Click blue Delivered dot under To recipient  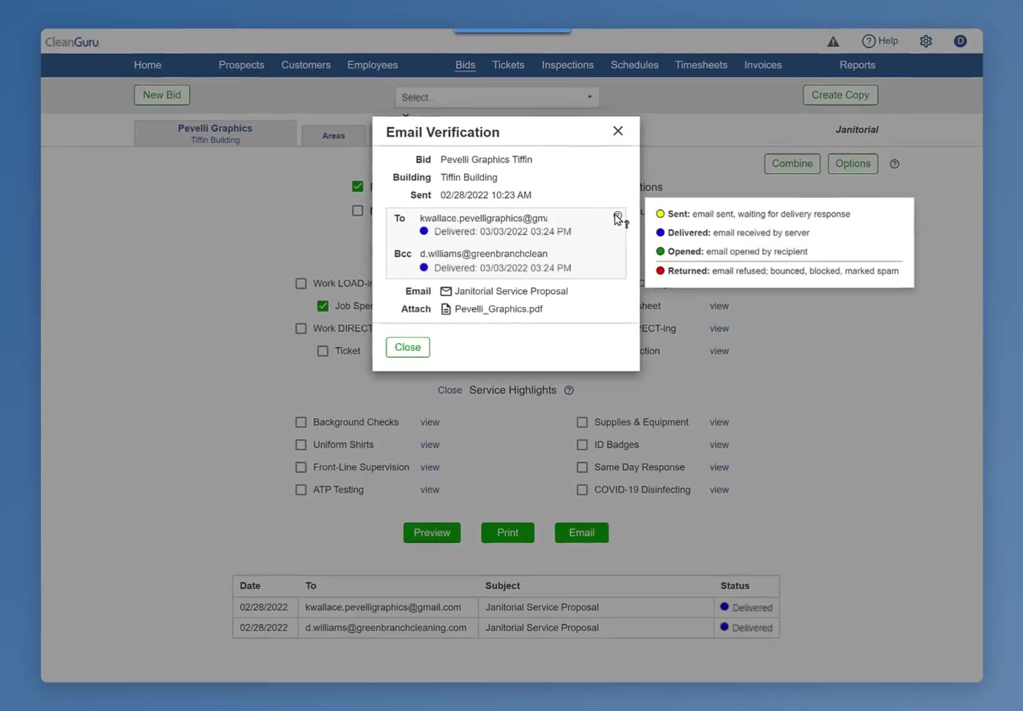(424, 231)
